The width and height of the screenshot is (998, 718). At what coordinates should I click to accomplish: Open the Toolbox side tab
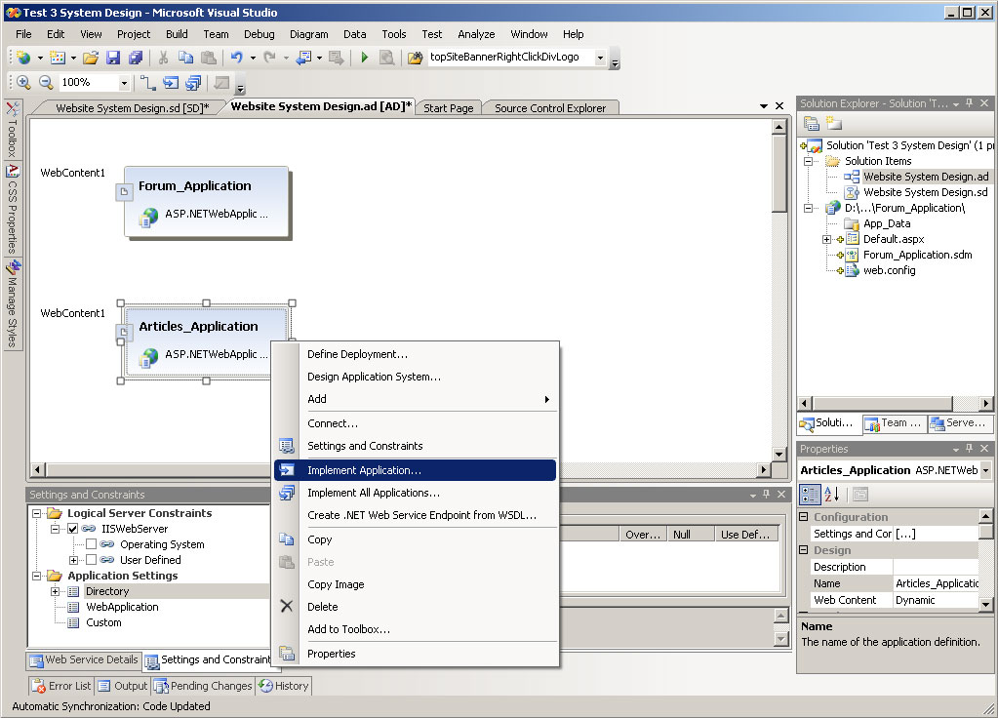tap(12, 129)
